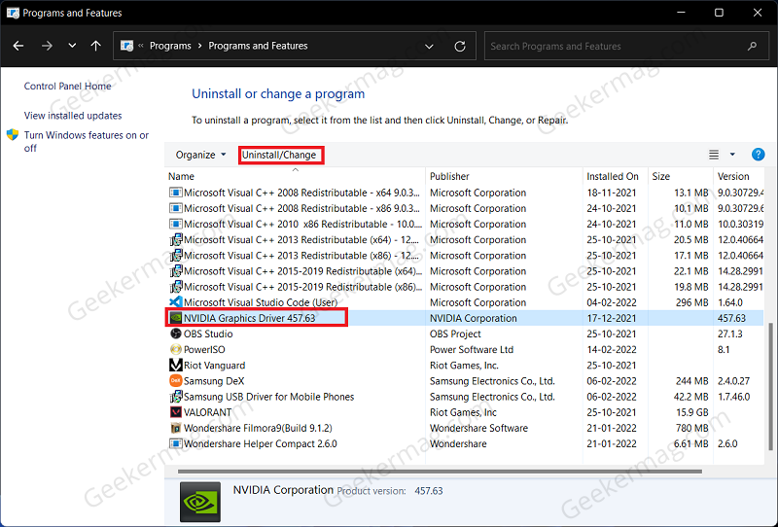Open the Organize dropdown menu
Screen dimensions: 778x527
[x=200, y=155]
